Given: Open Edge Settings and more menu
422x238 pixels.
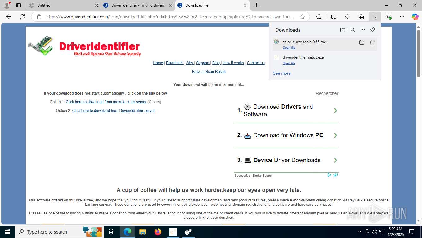Looking at the screenshot, I should (402, 17).
